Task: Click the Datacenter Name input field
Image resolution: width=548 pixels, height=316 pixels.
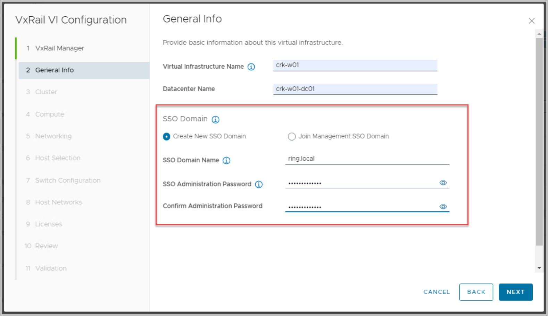Action: click(x=355, y=89)
